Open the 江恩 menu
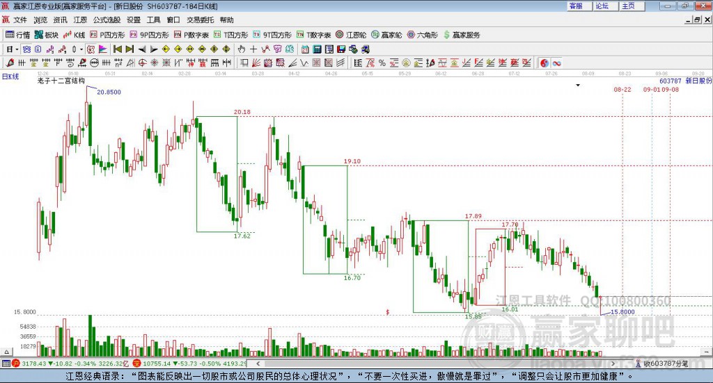The image size is (713, 383). (80, 20)
